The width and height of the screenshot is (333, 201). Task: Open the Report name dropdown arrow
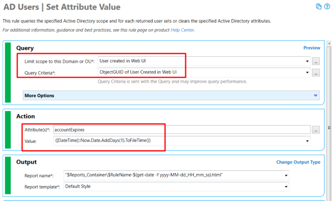click(286, 175)
